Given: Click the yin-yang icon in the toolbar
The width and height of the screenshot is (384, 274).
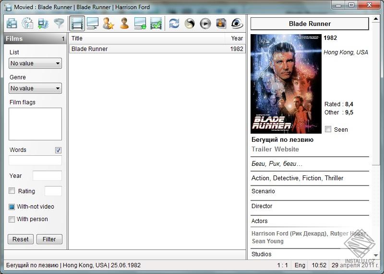Looking at the screenshot, I should [x=190, y=24].
